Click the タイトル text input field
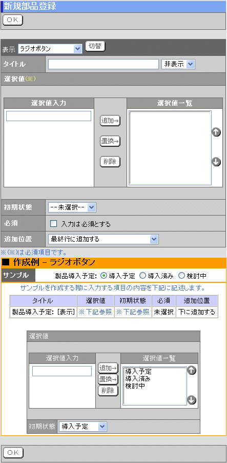This screenshot has height=463, width=227. click(x=104, y=64)
